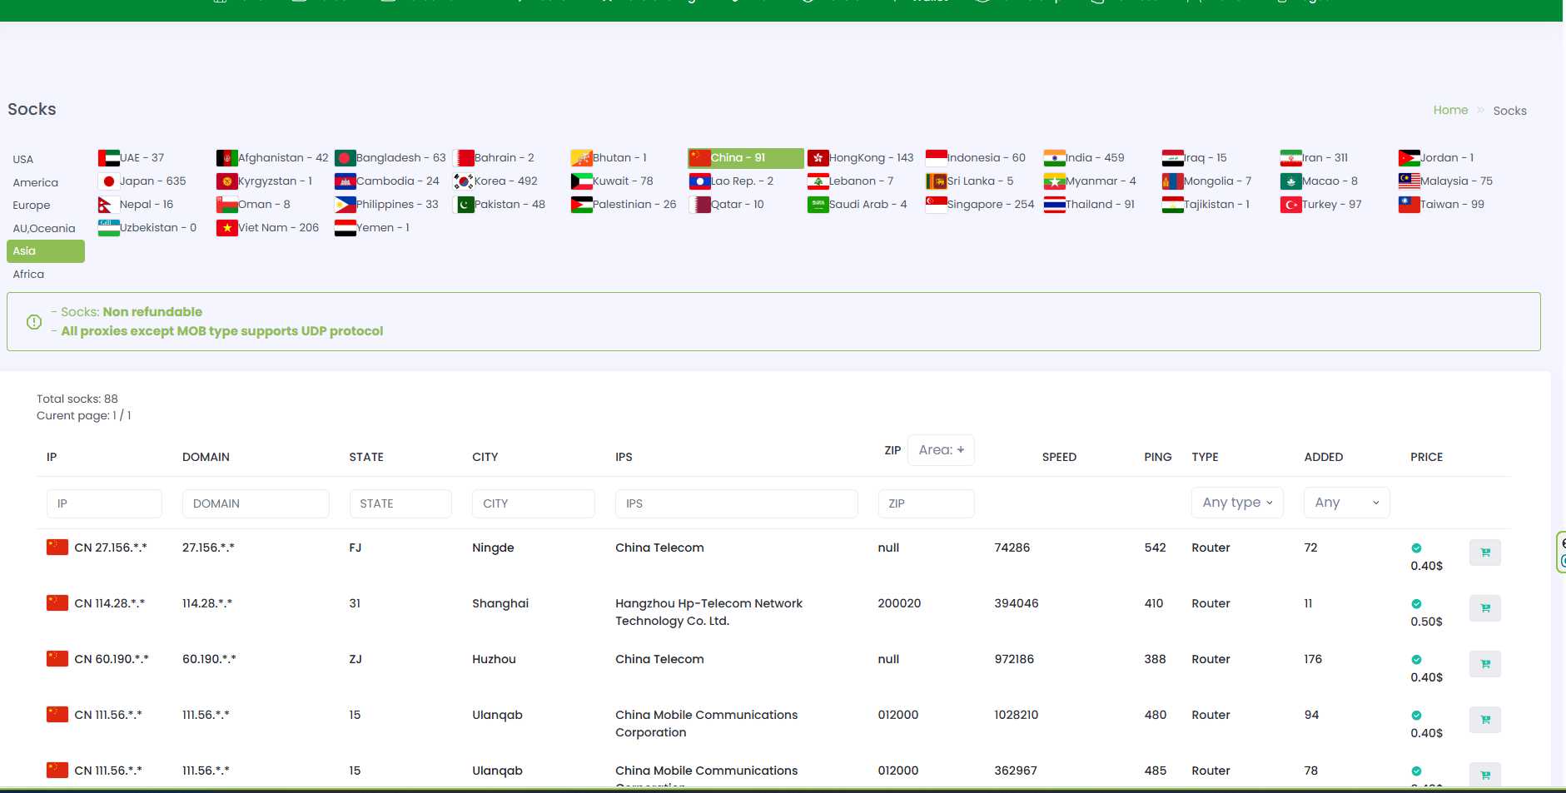The image size is (1566, 793).
Task: Click the Singapore flag icon
Action: [x=936, y=205]
